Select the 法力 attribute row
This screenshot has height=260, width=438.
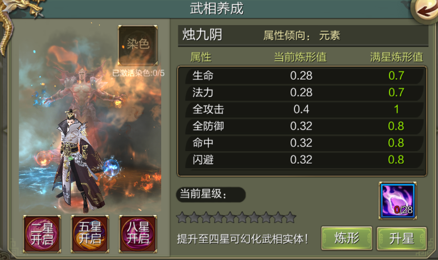[x=305, y=92]
